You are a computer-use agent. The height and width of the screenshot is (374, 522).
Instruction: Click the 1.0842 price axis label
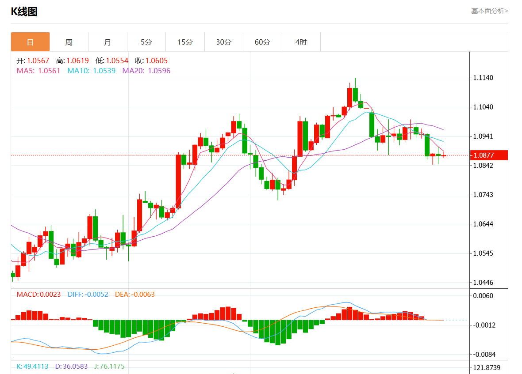483,166
